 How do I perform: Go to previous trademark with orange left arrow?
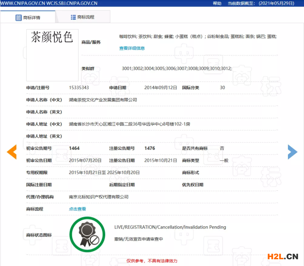coord(11,152)
